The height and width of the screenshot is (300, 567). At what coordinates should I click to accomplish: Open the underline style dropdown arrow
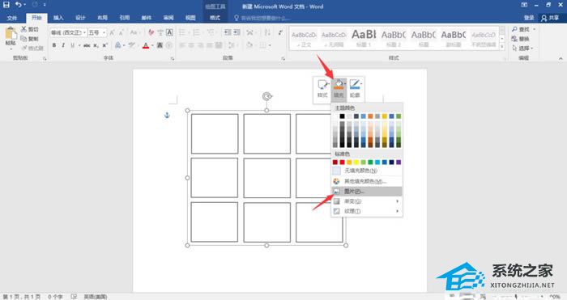pyautogui.click(x=79, y=45)
